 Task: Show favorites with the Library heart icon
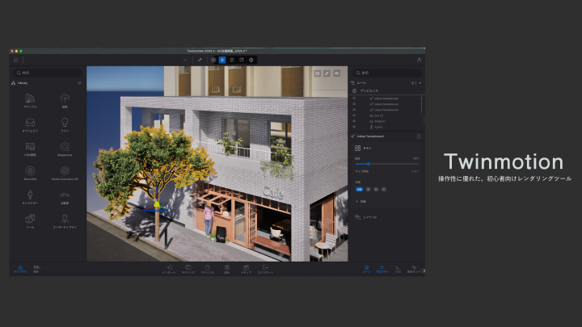pos(79,83)
